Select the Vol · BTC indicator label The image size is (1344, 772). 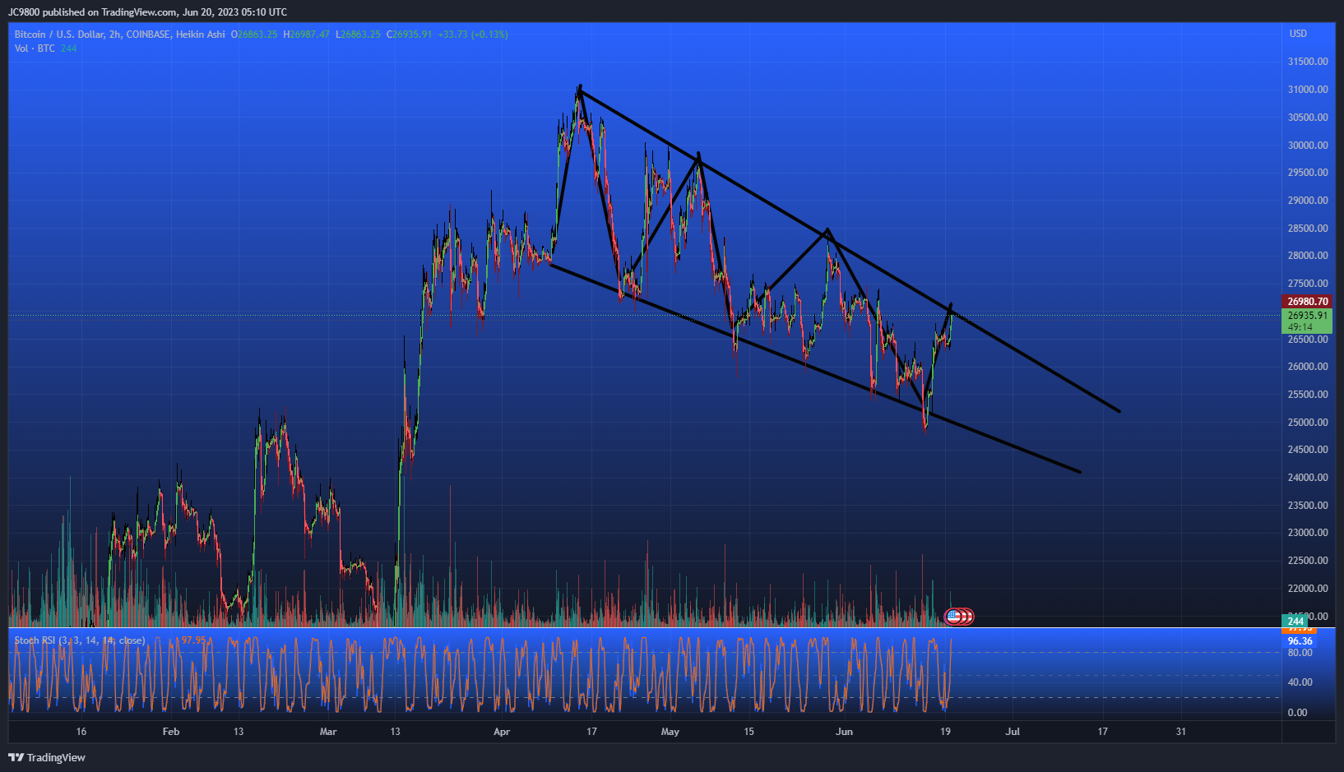[35, 49]
